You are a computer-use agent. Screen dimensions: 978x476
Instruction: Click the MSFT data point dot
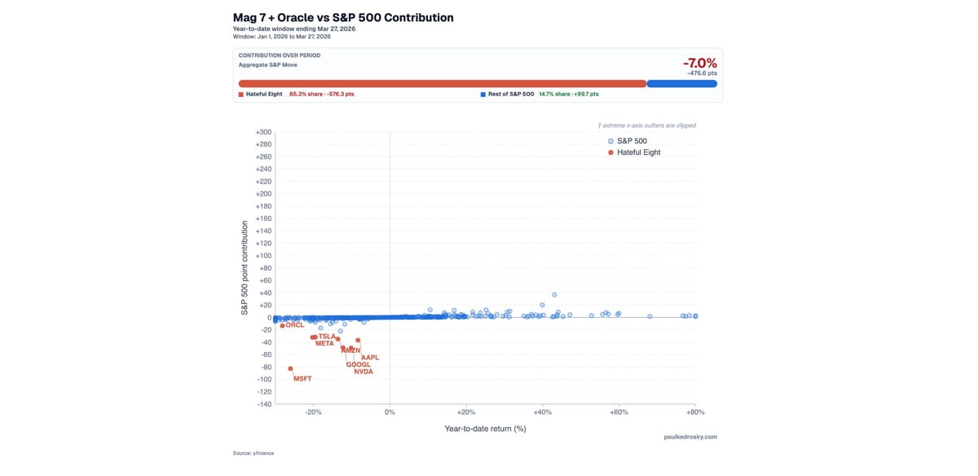click(x=290, y=368)
